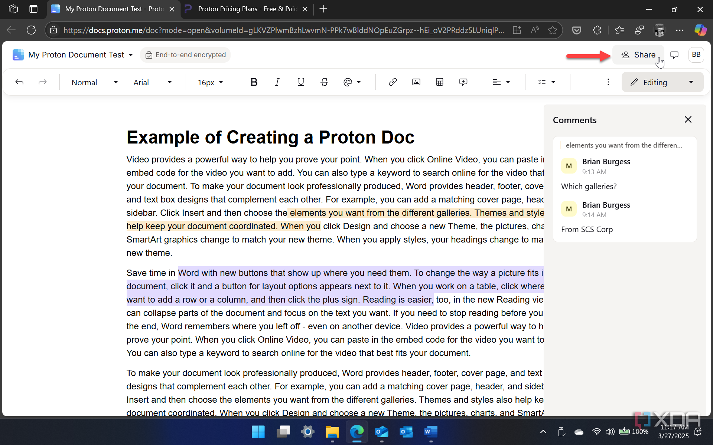Open Normal paragraph style dropdown
This screenshot has width=713, height=445.
(x=95, y=82)
